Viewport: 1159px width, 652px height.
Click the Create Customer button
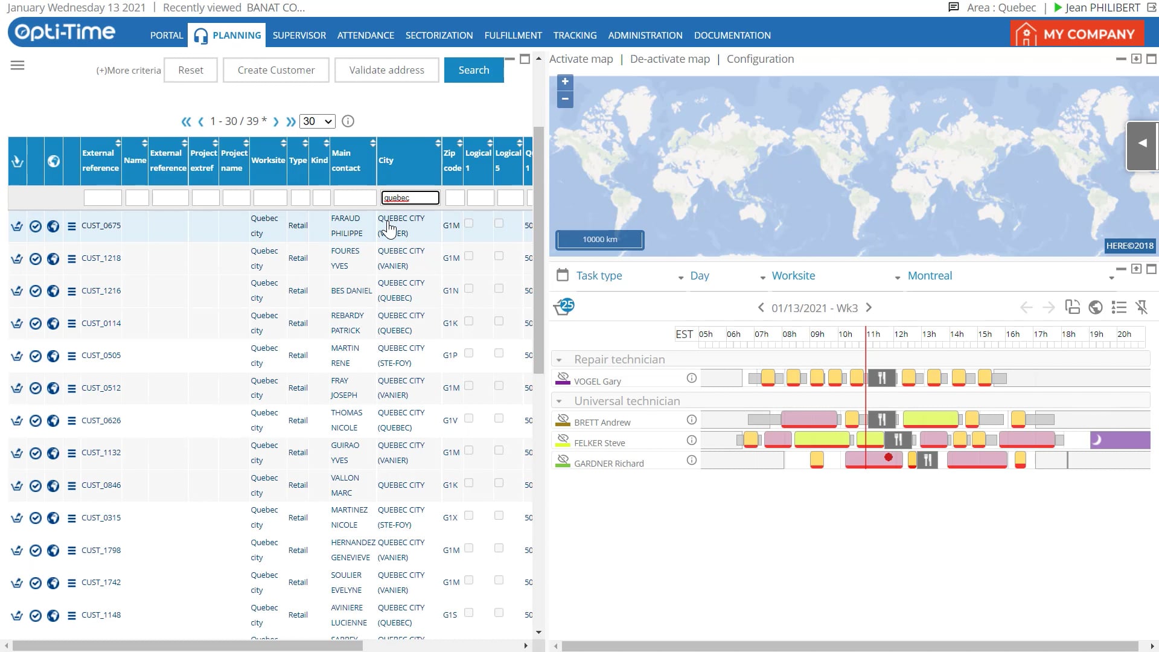(x=276, y=69)
